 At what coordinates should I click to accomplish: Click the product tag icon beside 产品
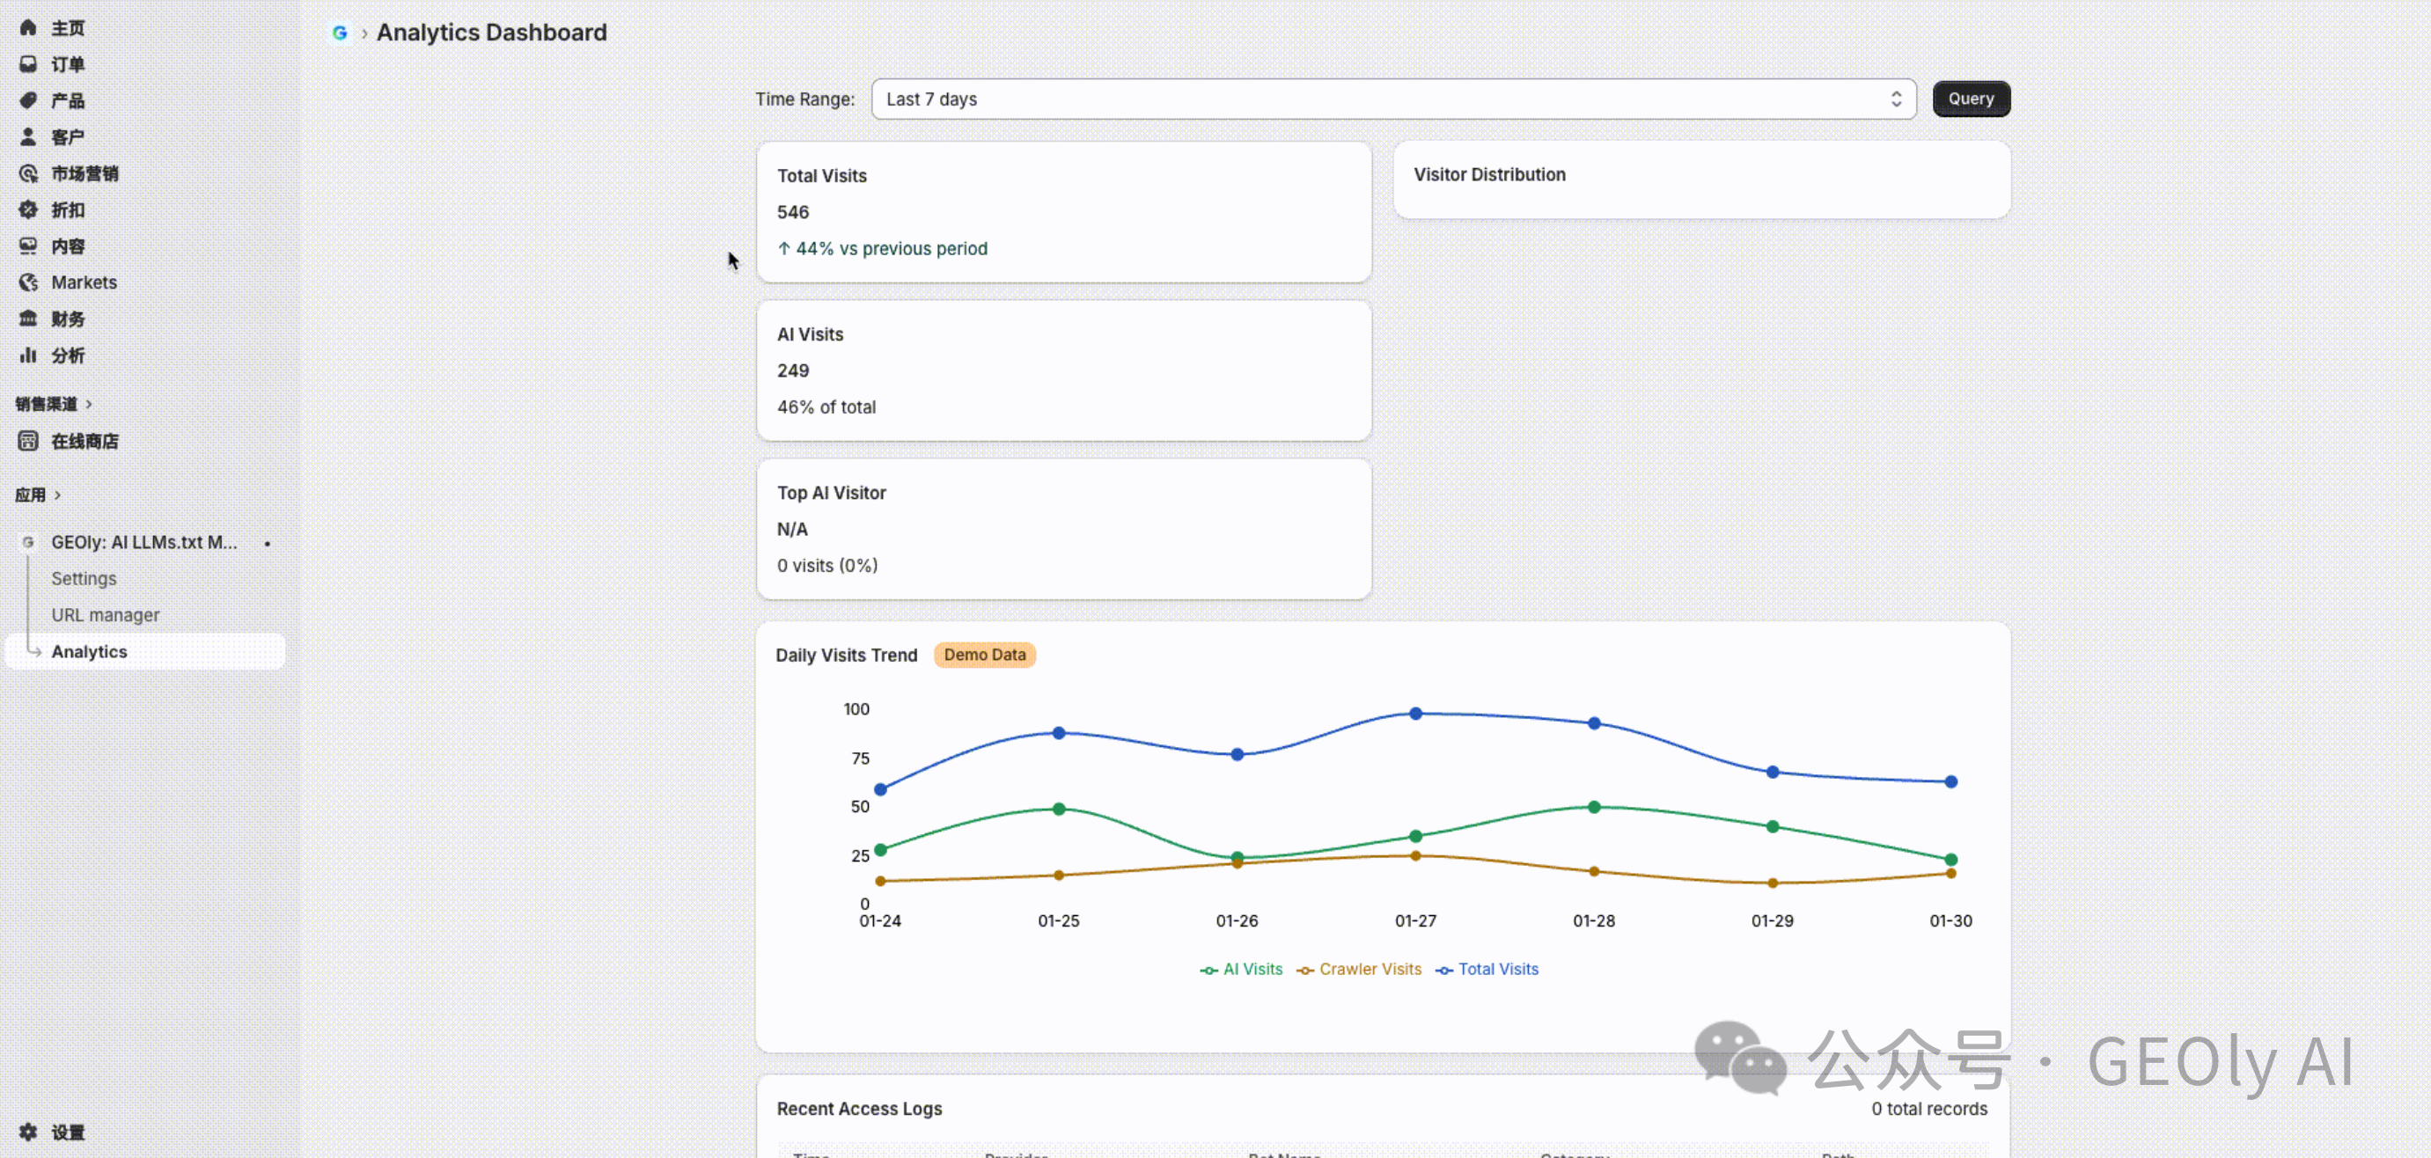coord(28,101)
